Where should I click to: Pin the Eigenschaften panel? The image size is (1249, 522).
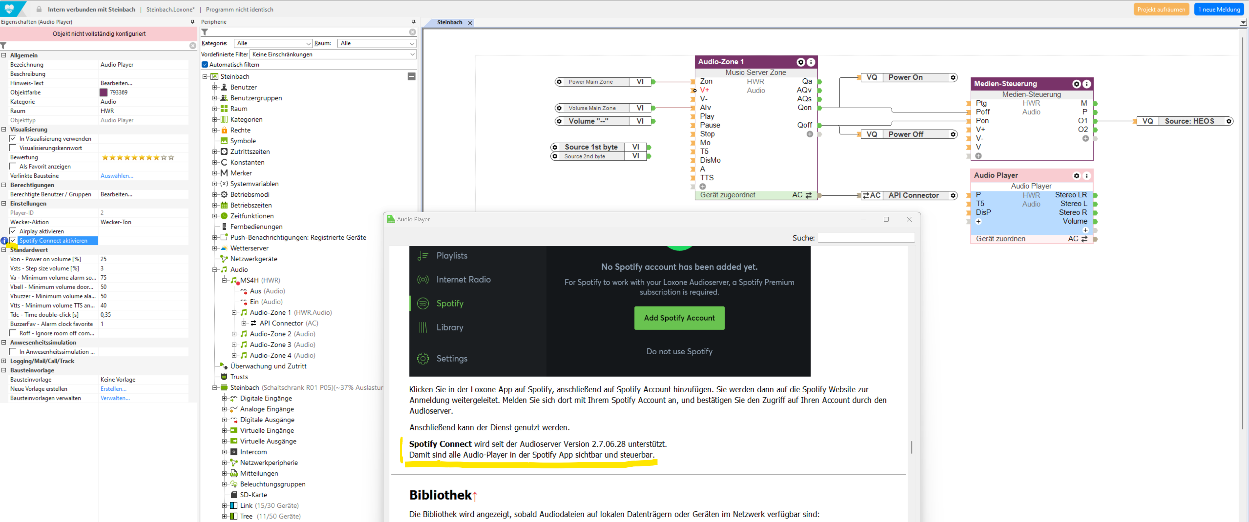(x=192, y=22)
